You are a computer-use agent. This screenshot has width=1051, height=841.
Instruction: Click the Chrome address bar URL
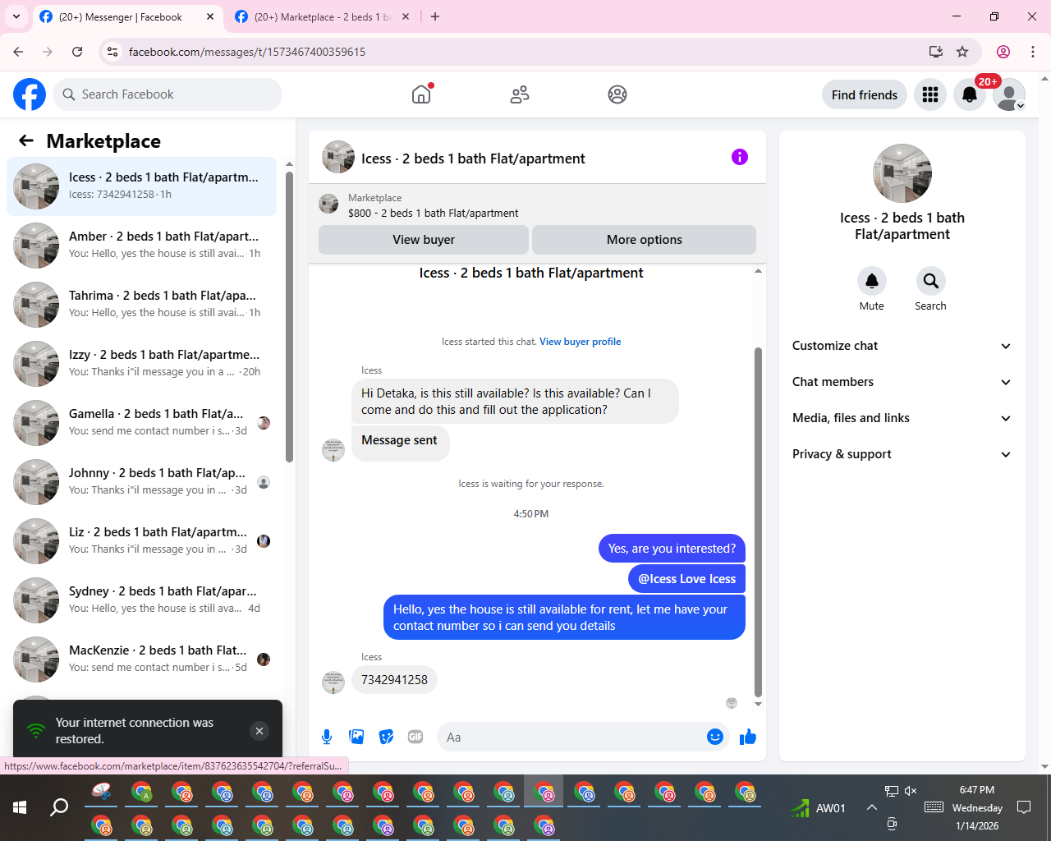pos(247,52)
